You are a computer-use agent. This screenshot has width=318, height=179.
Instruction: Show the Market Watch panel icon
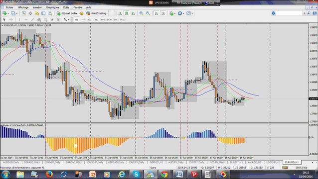click(x=24, y=13)
